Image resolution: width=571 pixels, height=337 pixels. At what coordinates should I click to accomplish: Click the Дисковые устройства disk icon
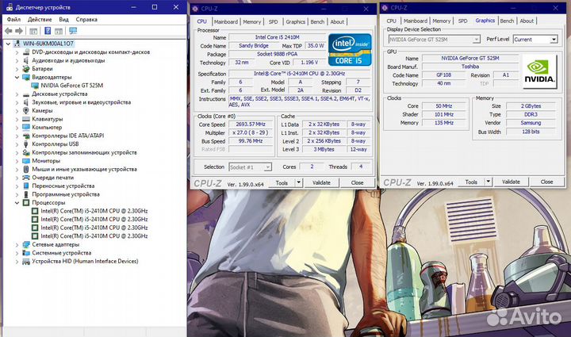point(26,94)
